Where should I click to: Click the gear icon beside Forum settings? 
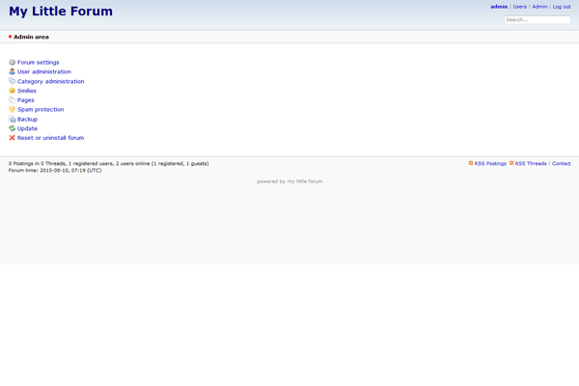[13, 62]
